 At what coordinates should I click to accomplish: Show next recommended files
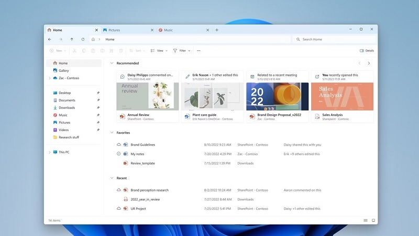369,63
